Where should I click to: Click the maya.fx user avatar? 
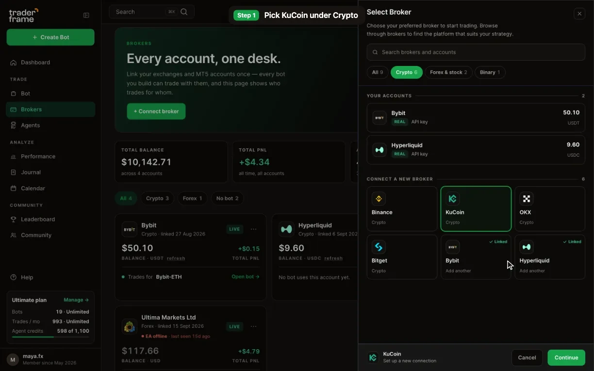coord(13,359)
